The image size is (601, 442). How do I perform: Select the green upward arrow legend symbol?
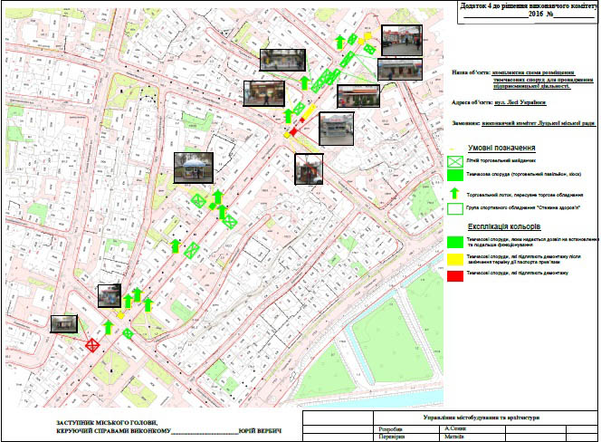[453, 194]
